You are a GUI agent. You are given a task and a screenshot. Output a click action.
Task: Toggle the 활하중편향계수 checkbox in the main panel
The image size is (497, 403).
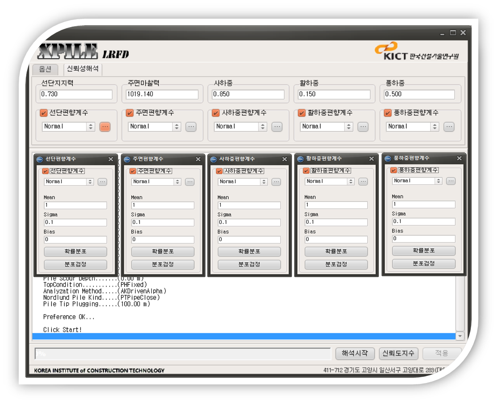point(302,113)
